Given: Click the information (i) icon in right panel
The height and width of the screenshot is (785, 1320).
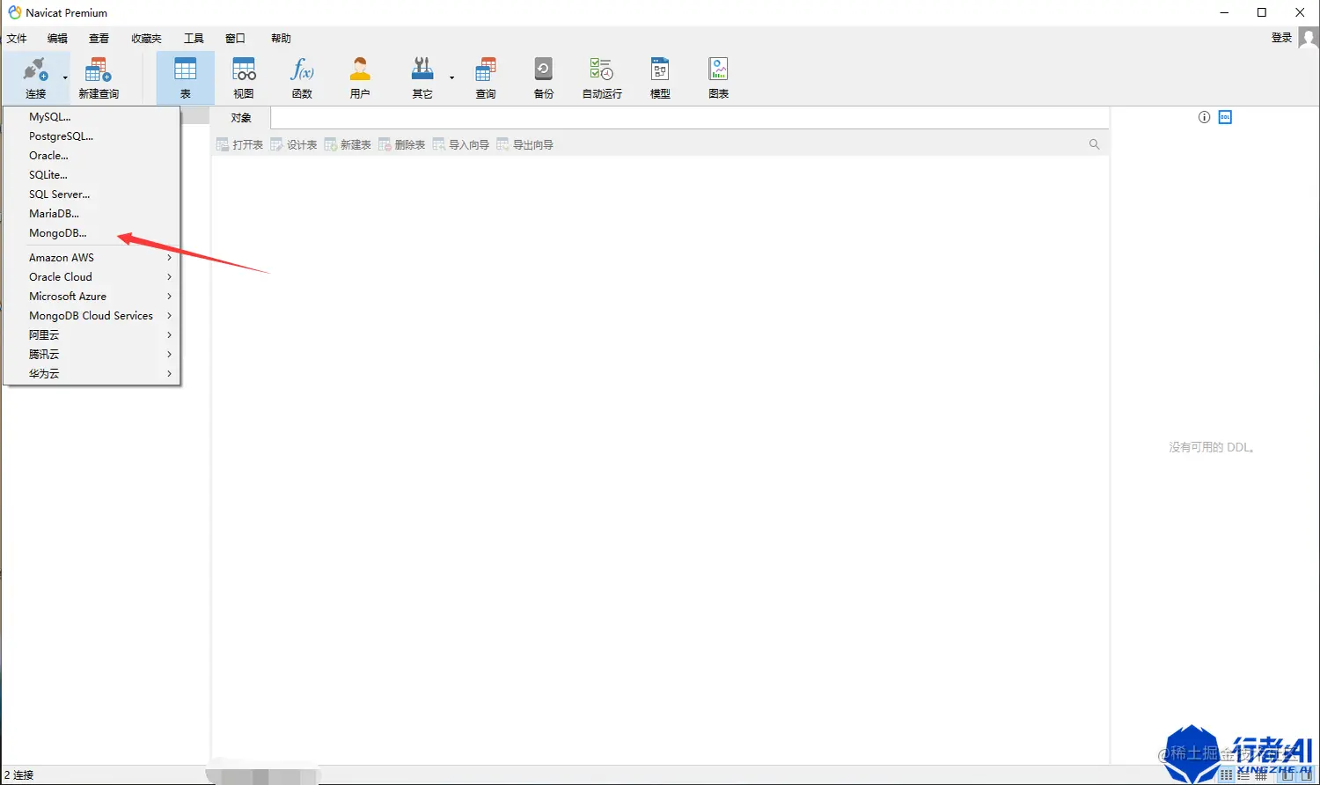Looking at the screenshot, I should coord(1204,117).
